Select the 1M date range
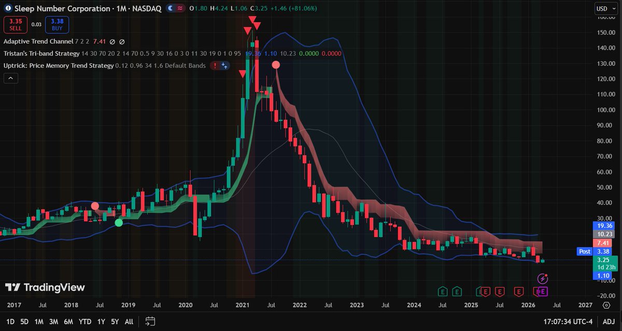Viewport: 622px width, 331px height. tap(39, 321)
